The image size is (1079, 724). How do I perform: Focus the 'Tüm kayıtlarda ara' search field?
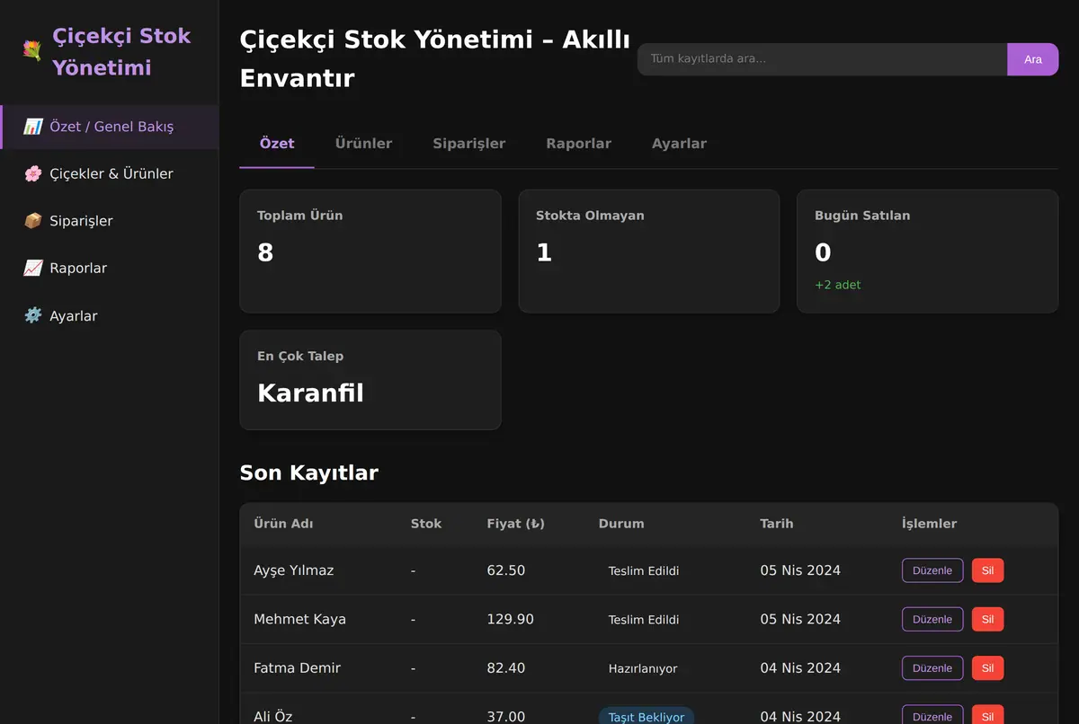tap(822, 59)
